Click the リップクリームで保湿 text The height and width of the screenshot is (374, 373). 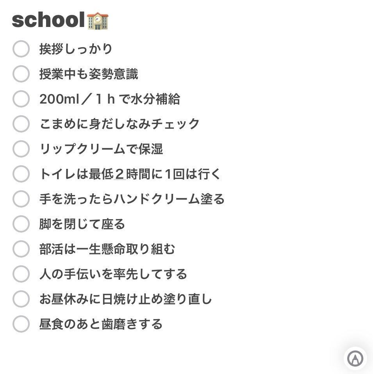[101, 149]
